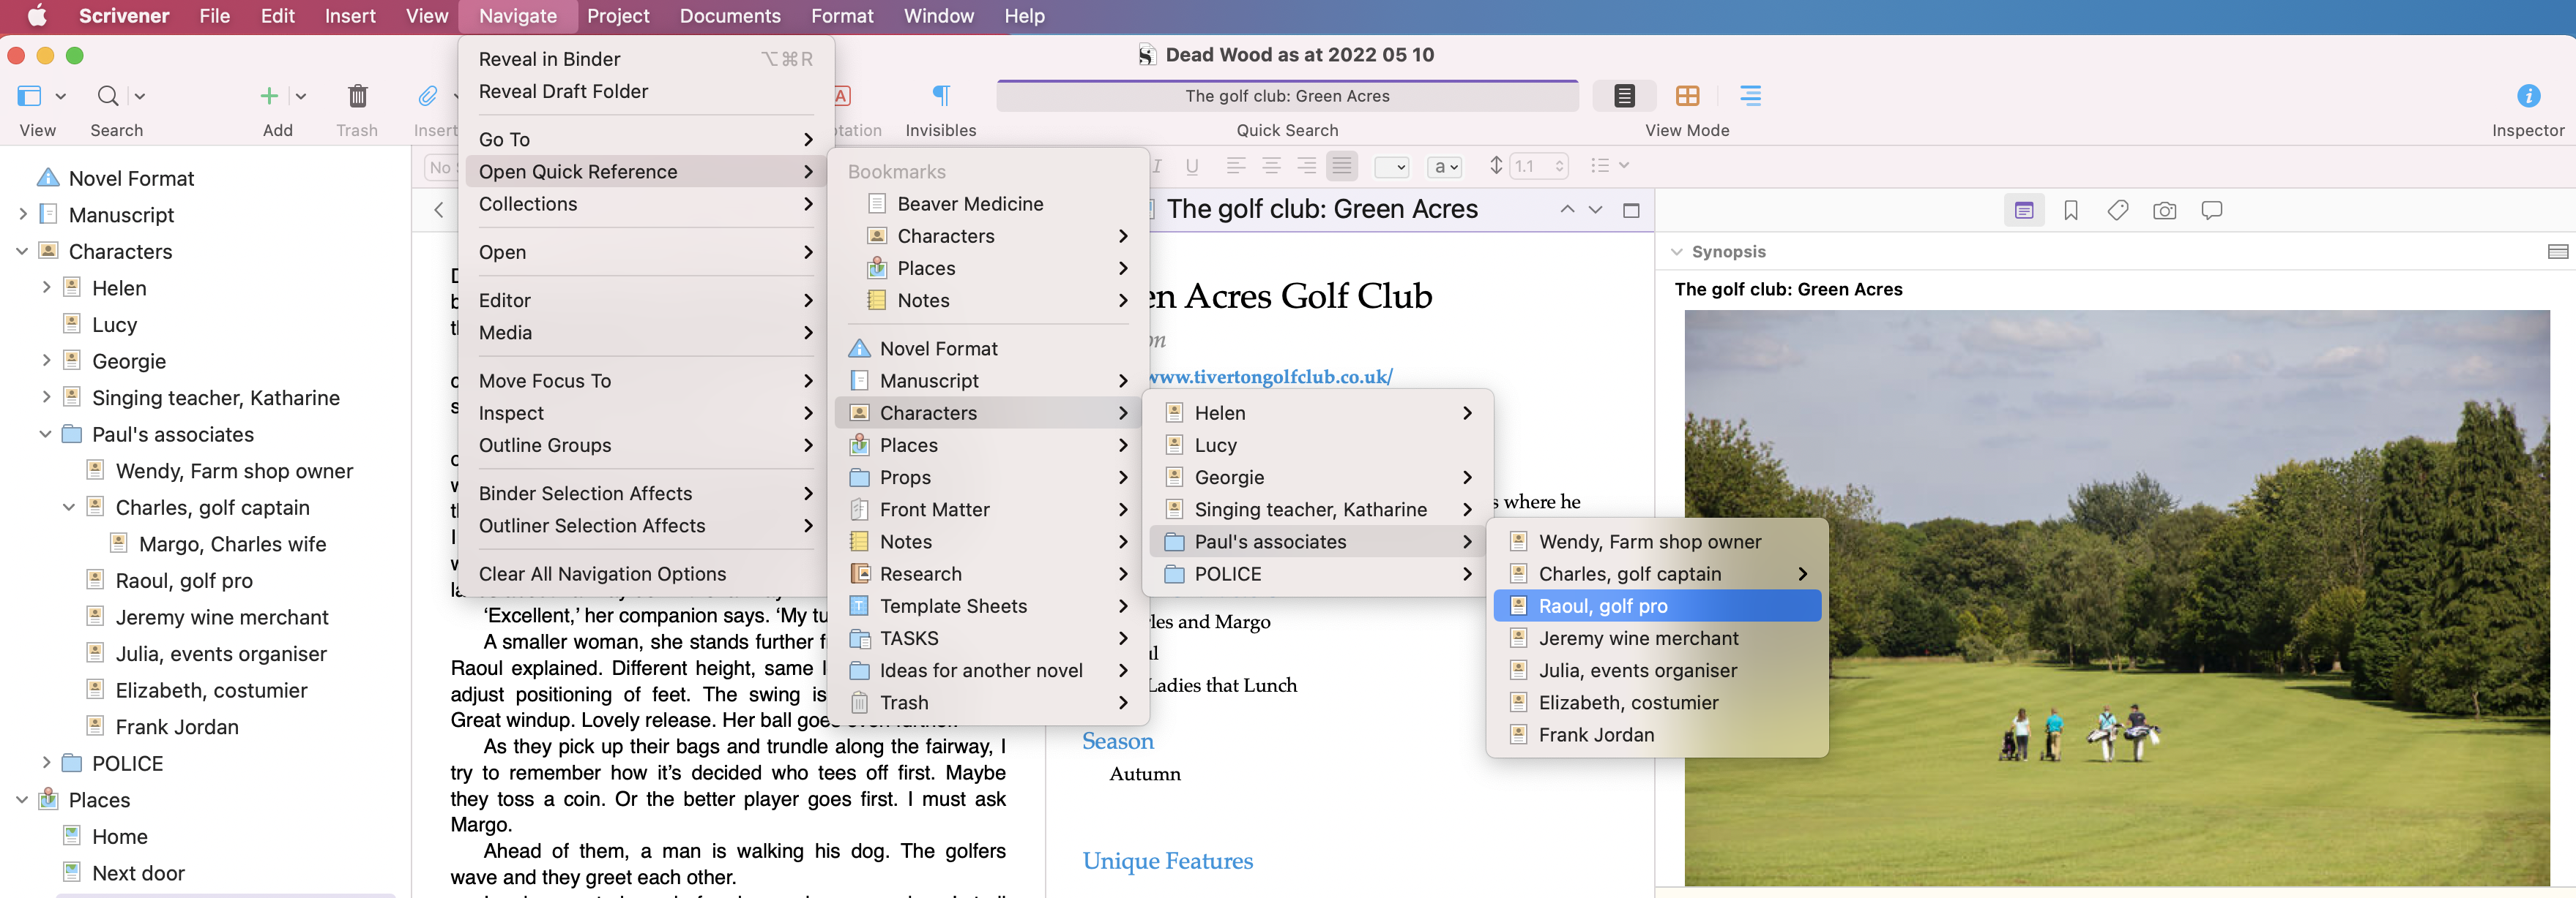Click the green Add plus icon
Viewport: 2576px width, 898px height.
[268, 96]
